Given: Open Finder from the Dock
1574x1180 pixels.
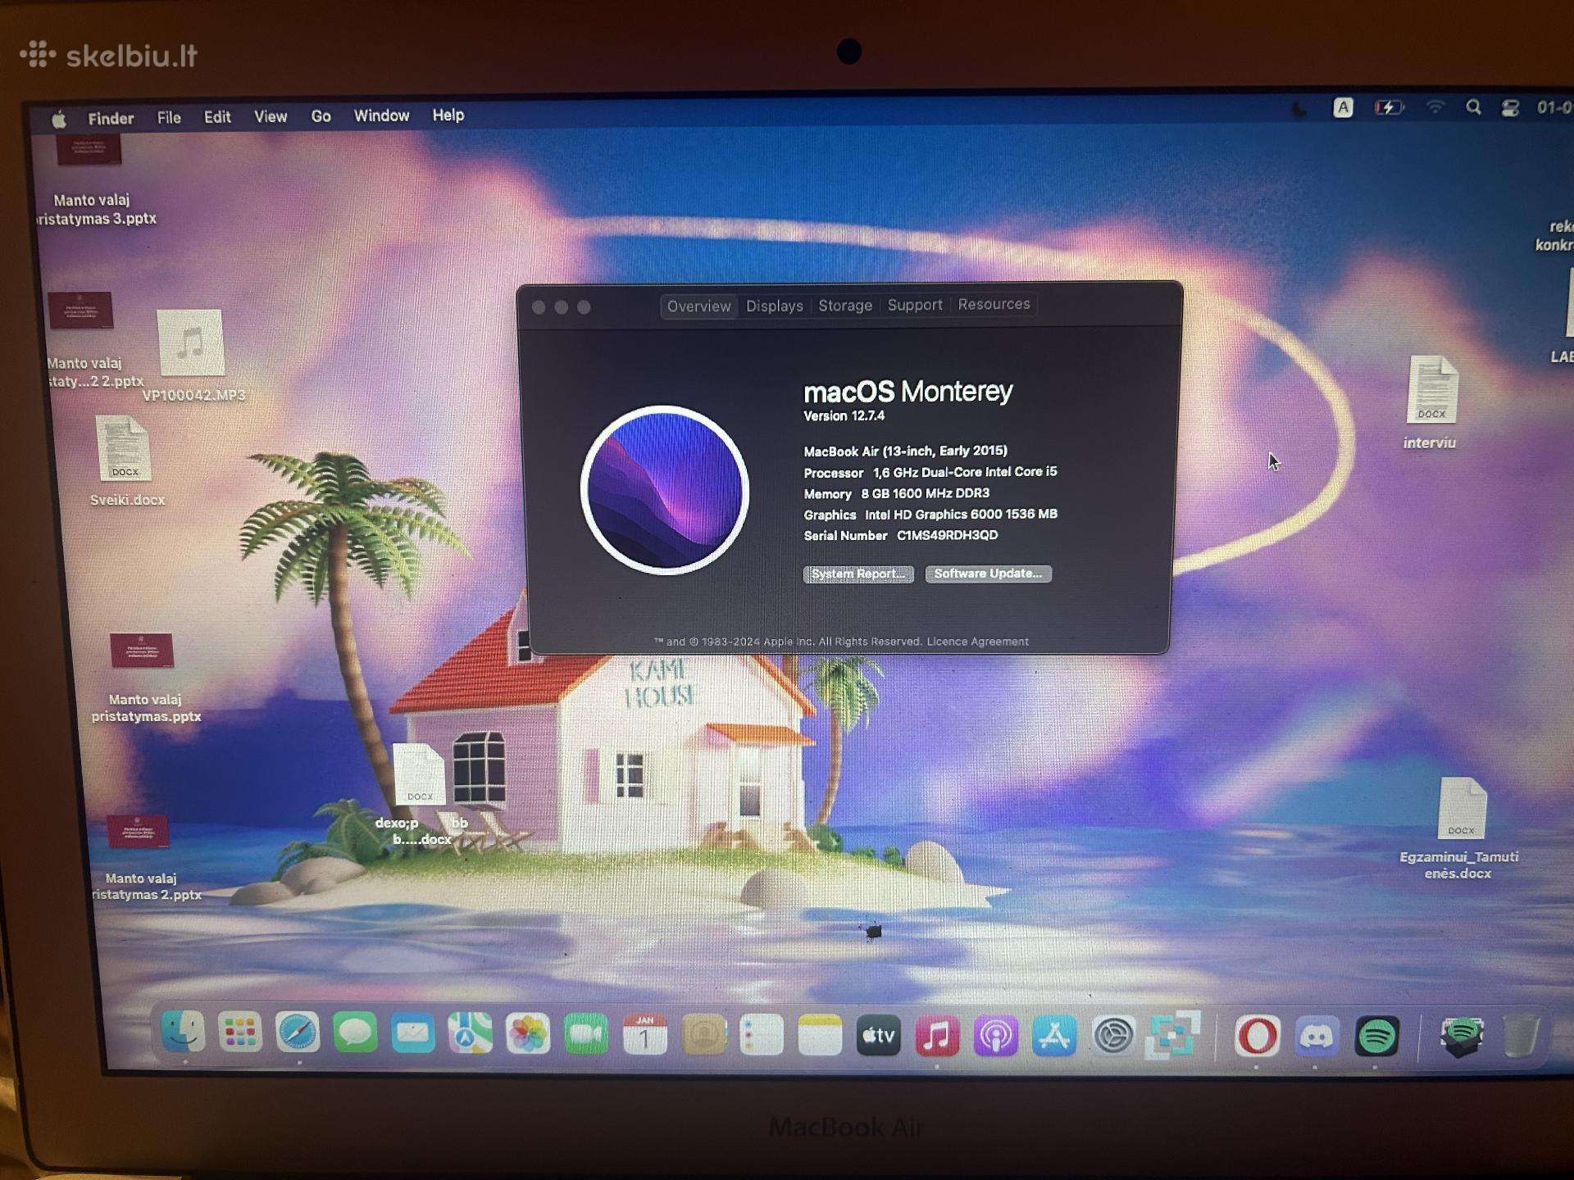Looking at the screenshot, I should click(183, 1032).
